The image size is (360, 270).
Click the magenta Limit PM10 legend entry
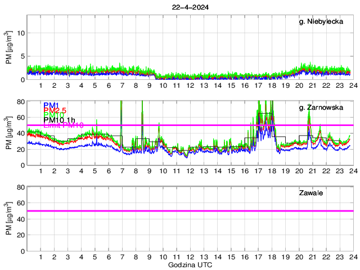pos(63,125)
